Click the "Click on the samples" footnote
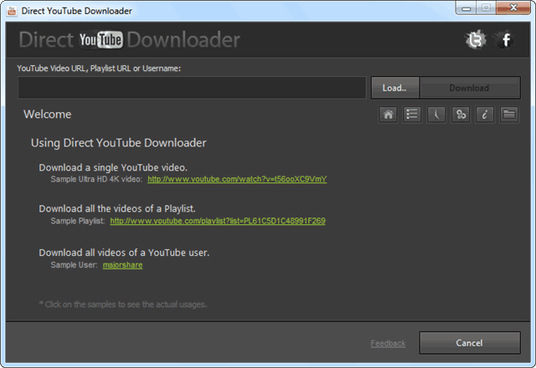Screen dimensions: 536x368 tap(123, 304)
